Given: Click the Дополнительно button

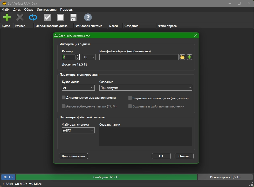Looking at the screenshot, I should click(x=73, y=156).
